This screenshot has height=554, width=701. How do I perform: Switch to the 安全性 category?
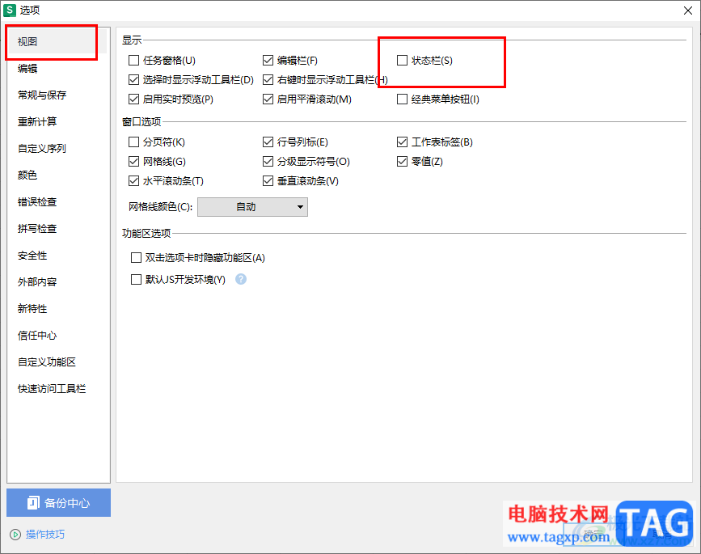[x=57, y=256]
